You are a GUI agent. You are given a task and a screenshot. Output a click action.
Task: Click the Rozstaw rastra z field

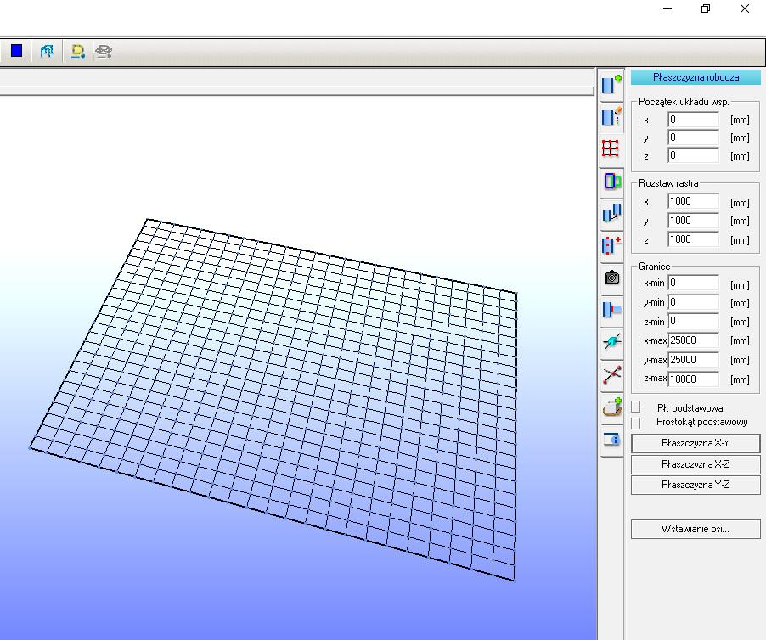click(693, 239)
